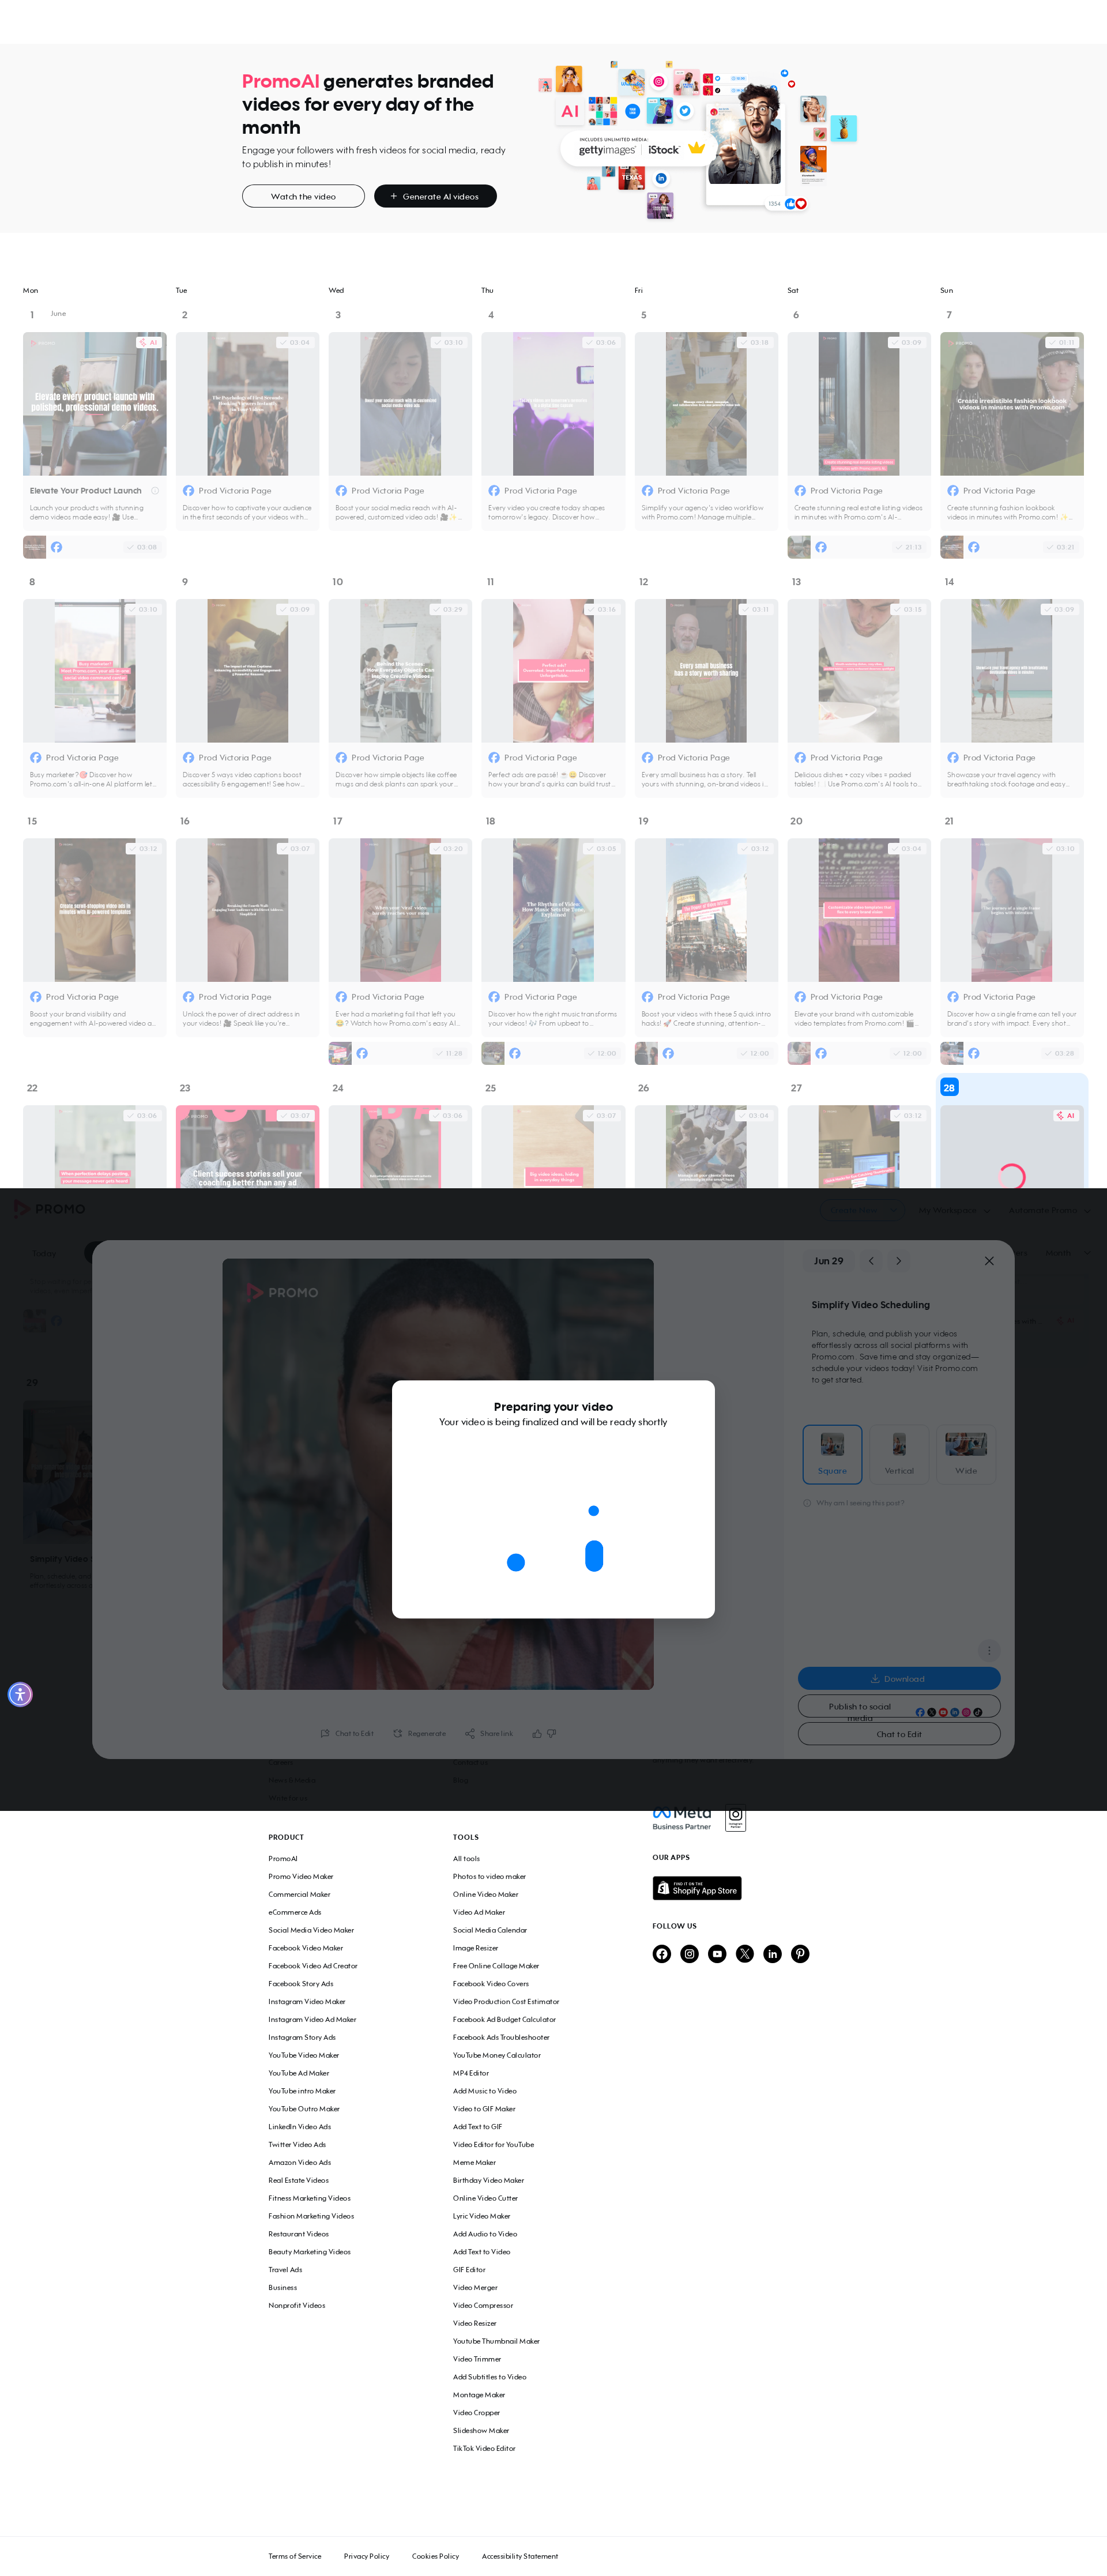Open three-dot more options in dialog
Screen dimensions: 1107x2576
[989, 1650]
